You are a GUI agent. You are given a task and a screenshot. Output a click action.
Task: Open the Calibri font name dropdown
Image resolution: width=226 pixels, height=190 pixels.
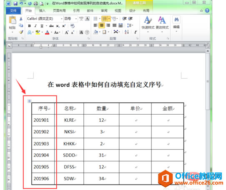click(x=62, y=19)
